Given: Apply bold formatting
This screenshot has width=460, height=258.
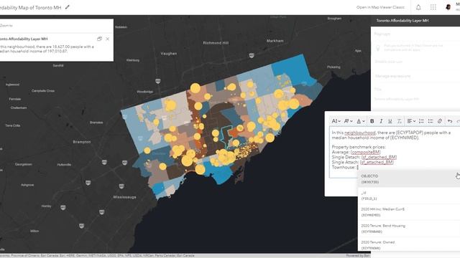Looking at the screenshot, I should tap(372, 121).
